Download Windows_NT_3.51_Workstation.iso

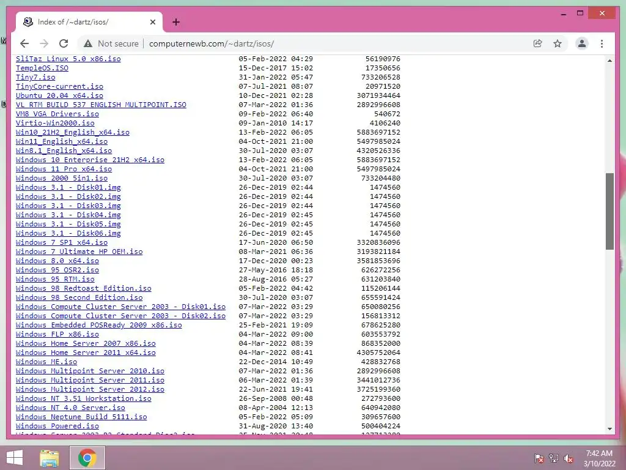[83, 399]
